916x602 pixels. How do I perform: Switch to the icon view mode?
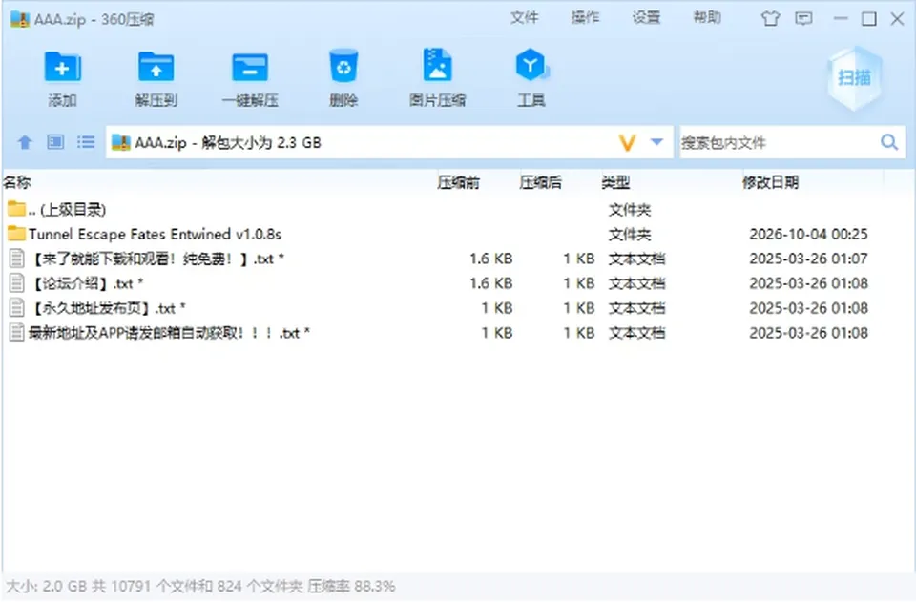click(x=55, y=142)
